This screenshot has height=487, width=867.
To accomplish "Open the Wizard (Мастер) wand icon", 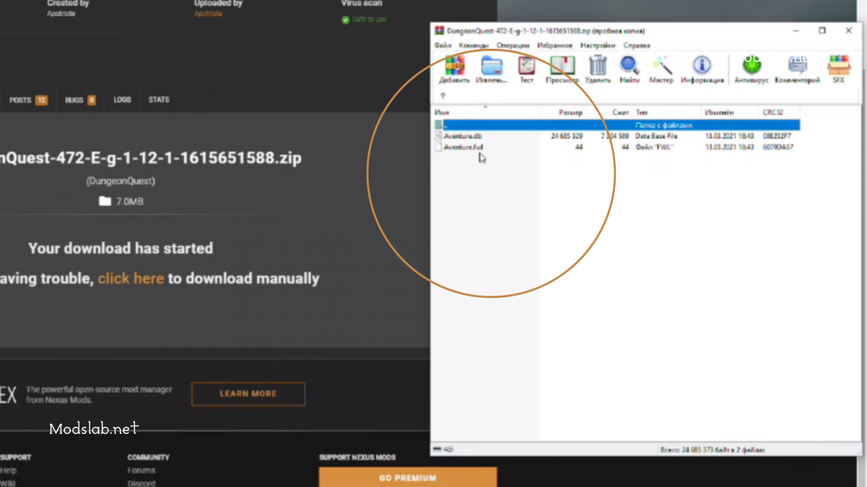I will [x=662, y=66].
